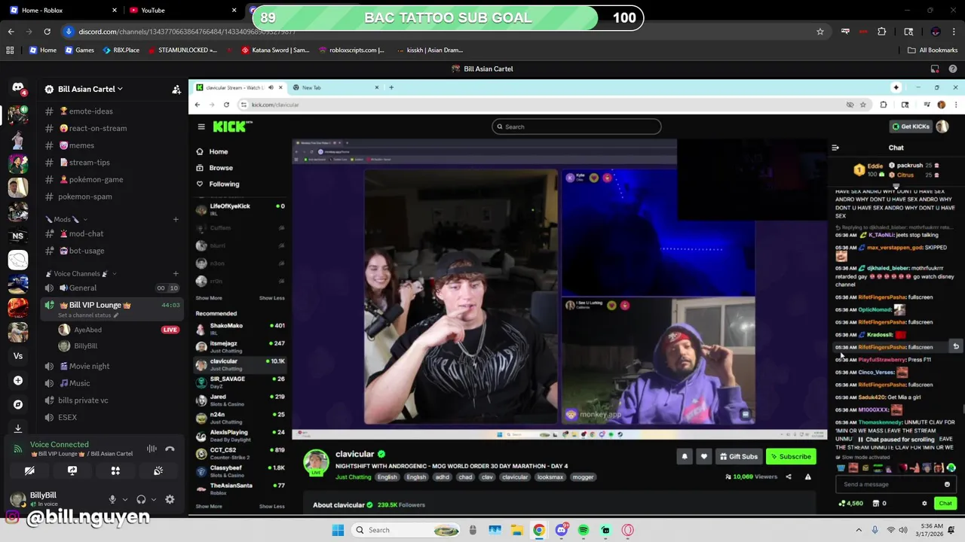Open chat settings gear in Kick chat
The height and width of the screenshot is (542, 965).
pyautogui.click(x=924, y=504)
